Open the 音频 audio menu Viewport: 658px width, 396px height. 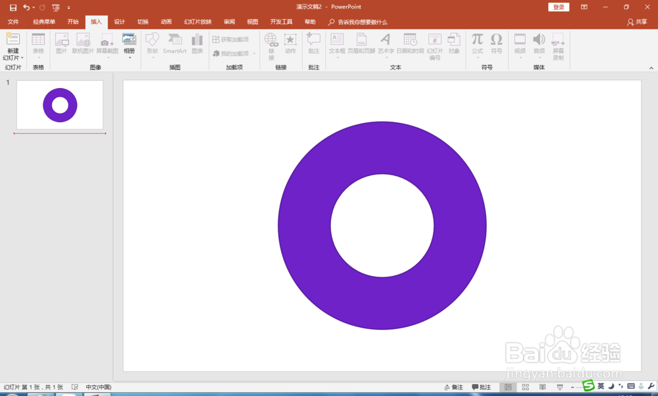click(x=540, y=45)
